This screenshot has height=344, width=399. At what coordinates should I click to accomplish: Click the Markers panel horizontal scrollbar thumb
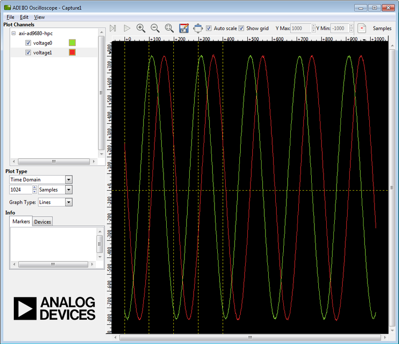pos(53,264)
